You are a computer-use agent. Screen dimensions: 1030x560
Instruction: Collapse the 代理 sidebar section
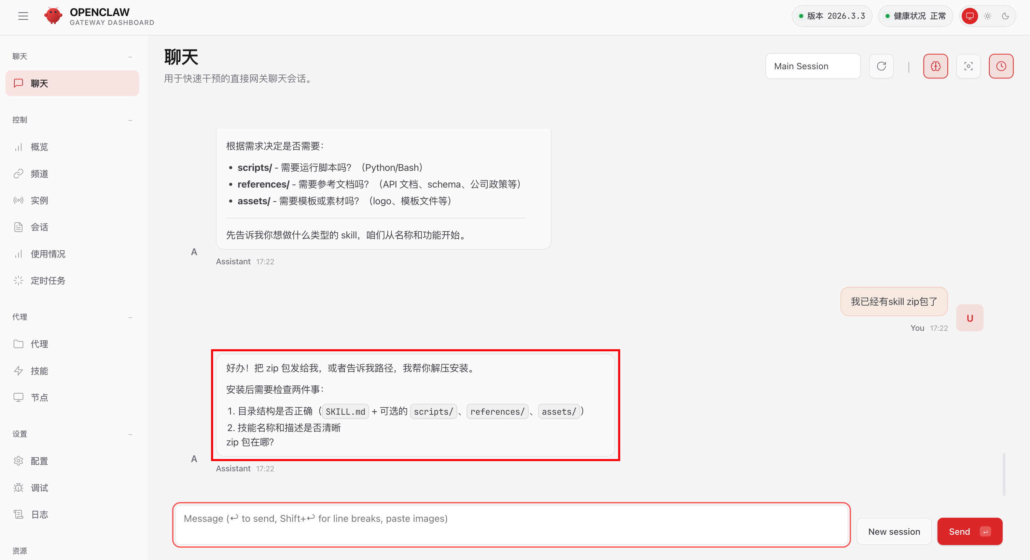pyautogui.click(x=130, y=318)
